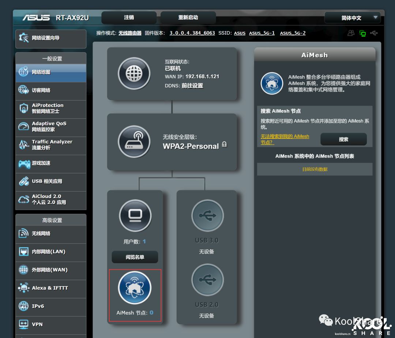Click the 重新启动 reboot button
395x338 pixels.
(x=188, y=18)
